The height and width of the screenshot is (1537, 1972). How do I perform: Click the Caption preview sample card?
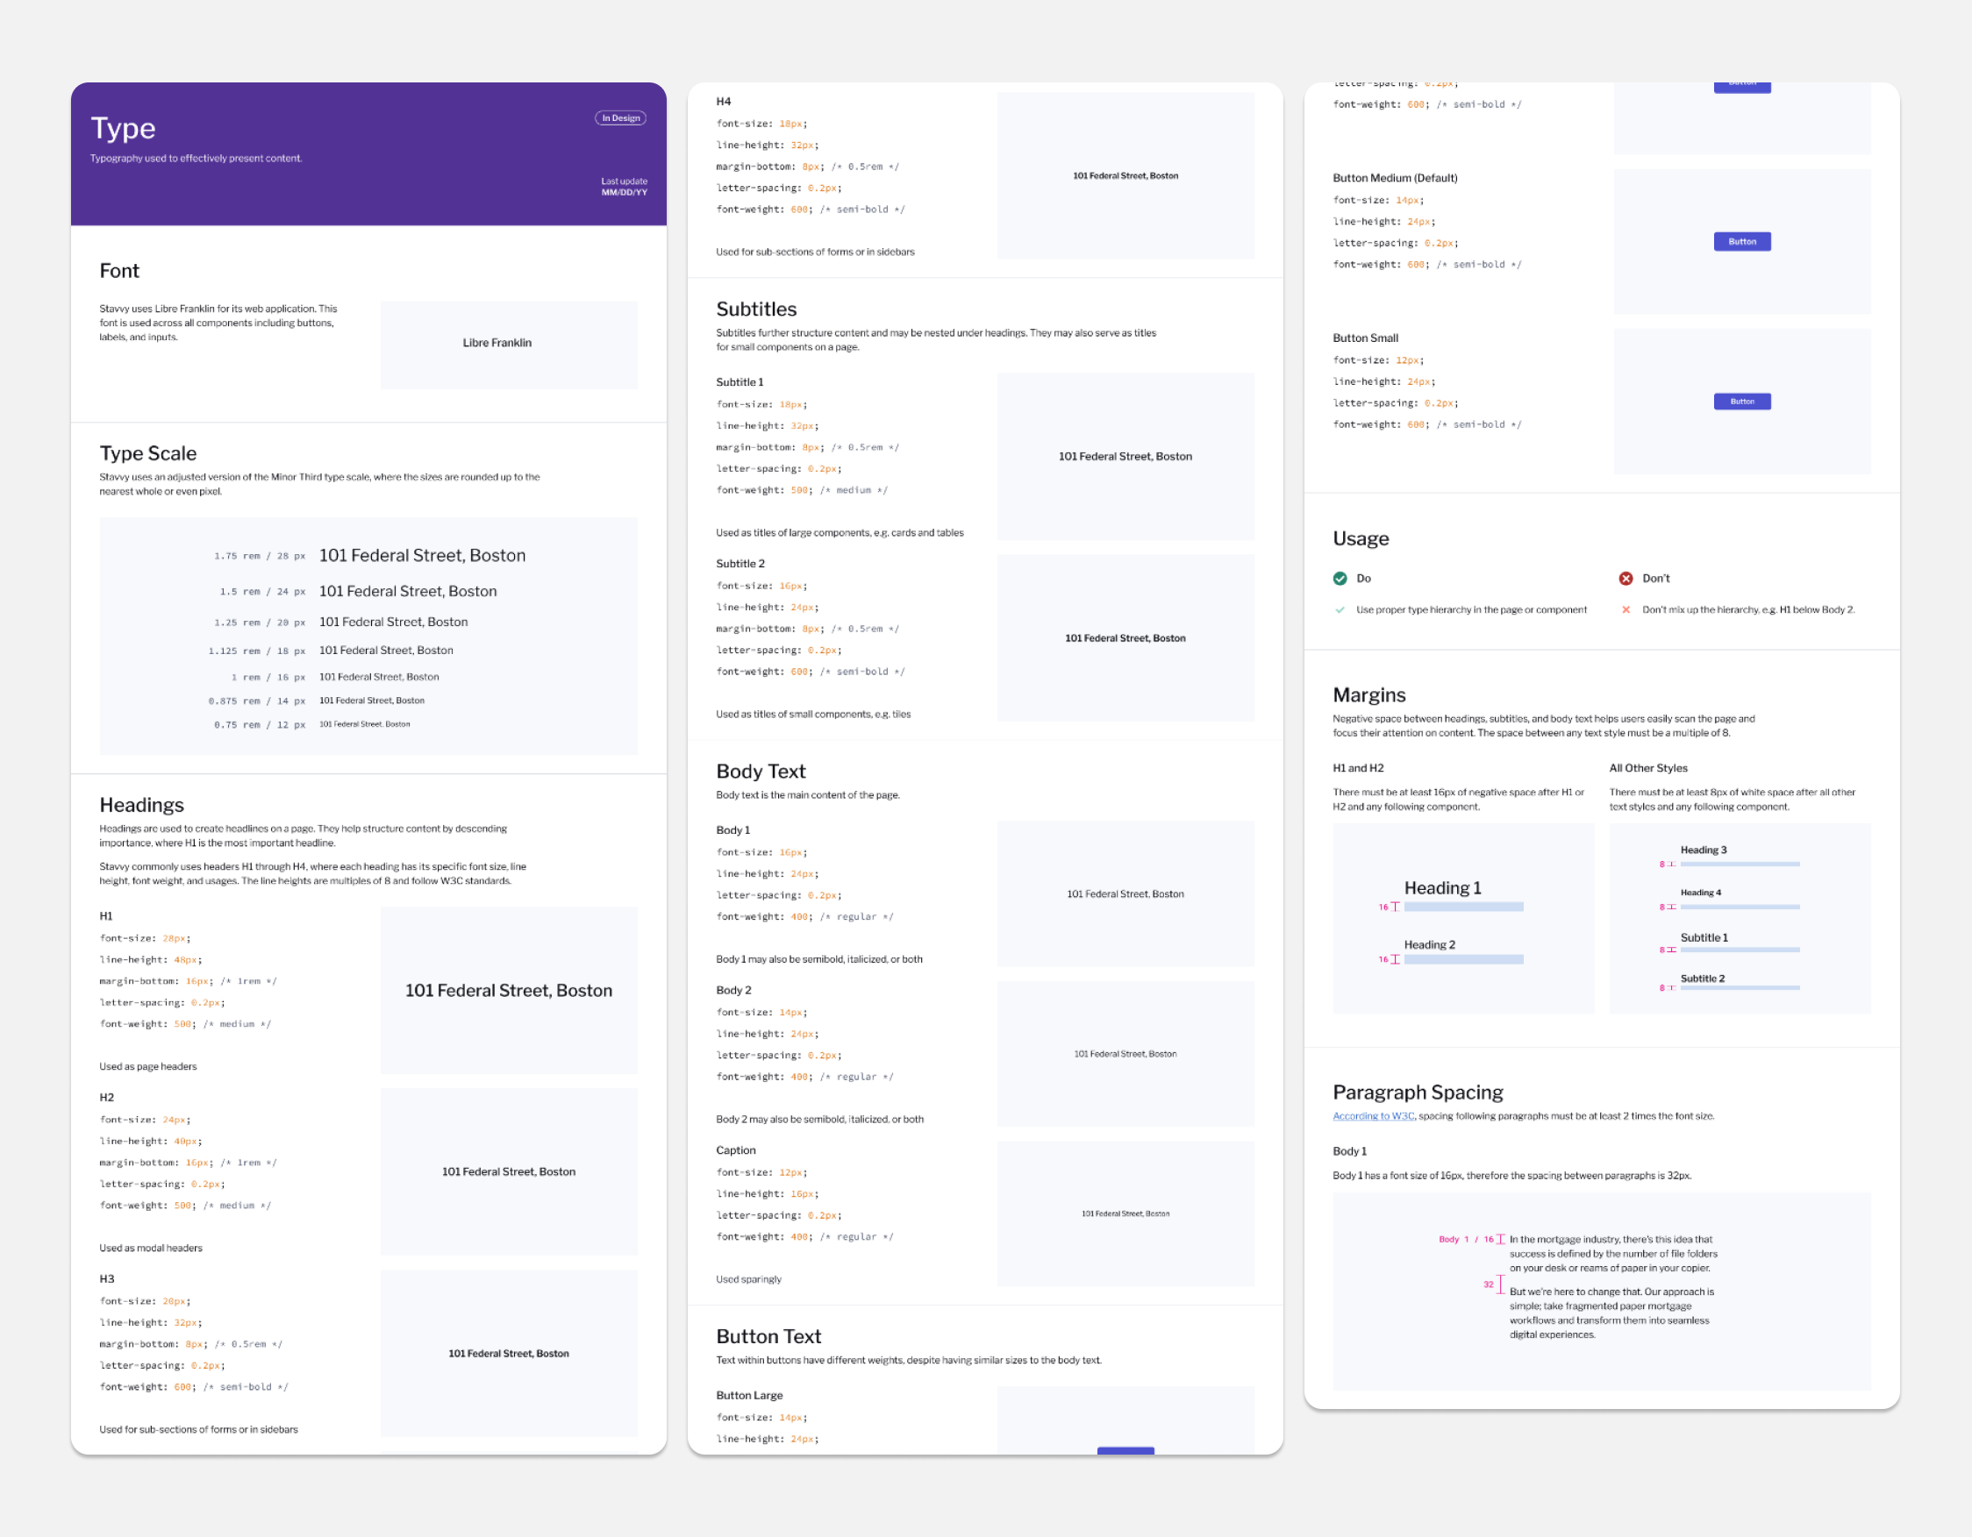tap(1125, 1213)
